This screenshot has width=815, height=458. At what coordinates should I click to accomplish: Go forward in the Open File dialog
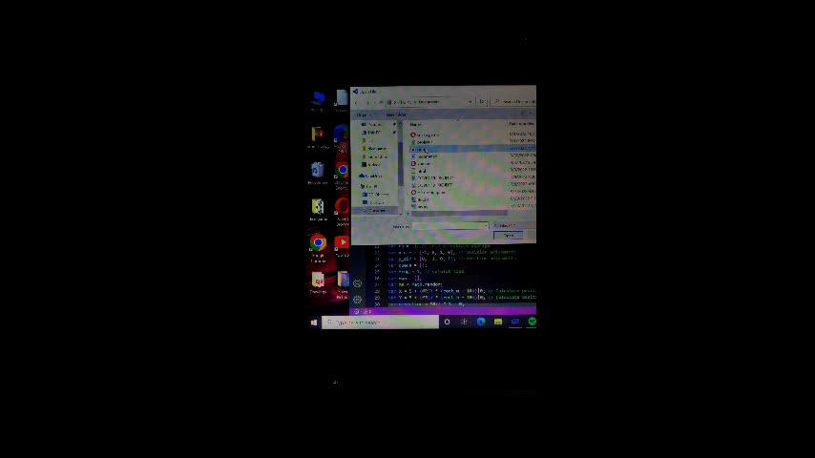(367, 102)
